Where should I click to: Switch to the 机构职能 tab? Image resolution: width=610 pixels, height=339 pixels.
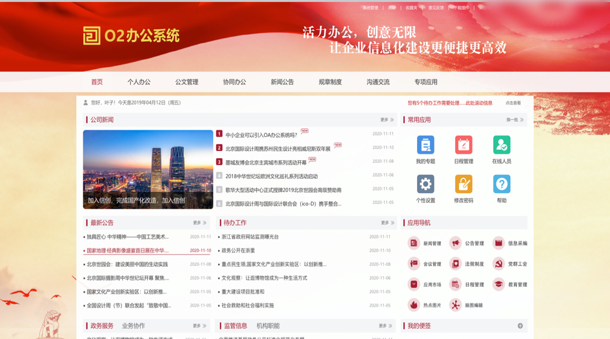tap(268, 326)
